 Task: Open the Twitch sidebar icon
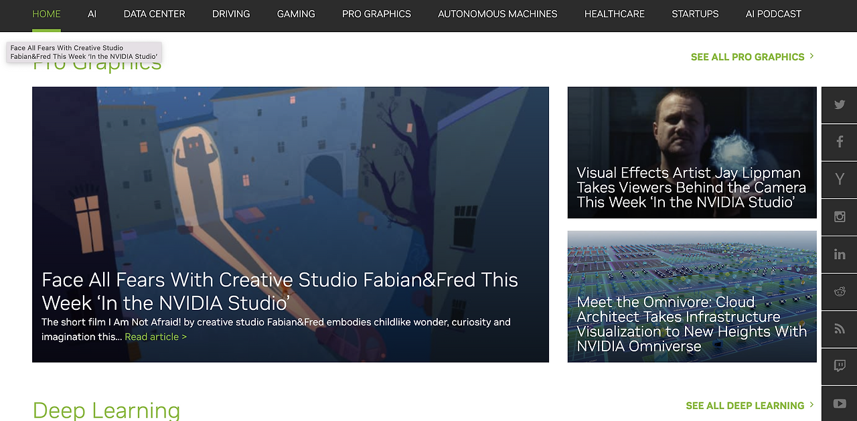point(840,366)
